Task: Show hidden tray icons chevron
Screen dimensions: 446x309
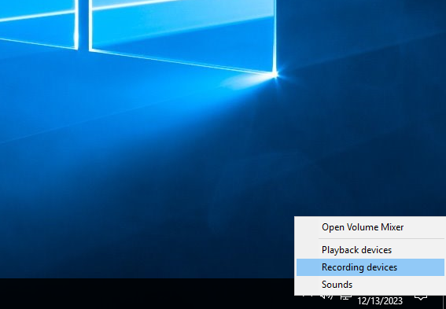Action: click(308, 296)
